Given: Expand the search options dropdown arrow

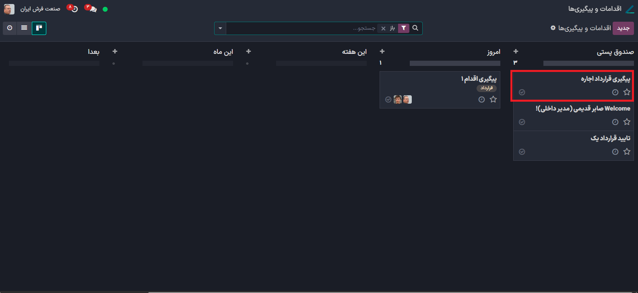Looking at the screenshot, I should coord(220,28).
